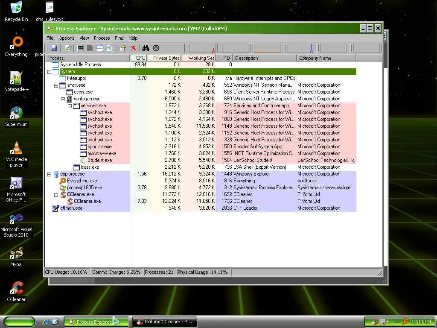Open the View menu

coord(84,38)
